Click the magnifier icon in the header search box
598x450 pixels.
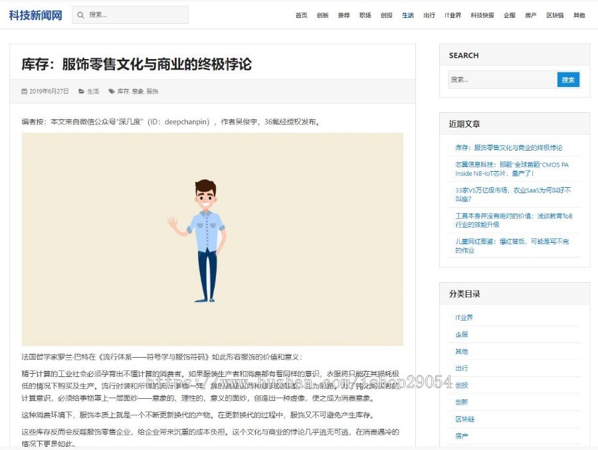coord(80,14)
